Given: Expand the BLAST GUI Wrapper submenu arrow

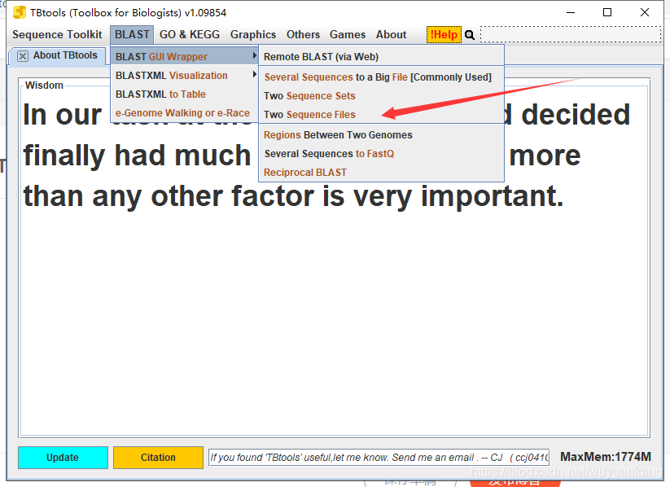Looking at the screenshot, I should click(x=254, y=56).
